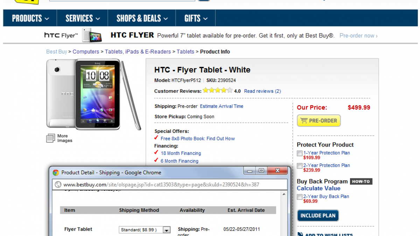Screen dimensions: 420x236
Task: Open the Standard shipping method dropdown
Action: pyautogui.click(x=167, y=230)
